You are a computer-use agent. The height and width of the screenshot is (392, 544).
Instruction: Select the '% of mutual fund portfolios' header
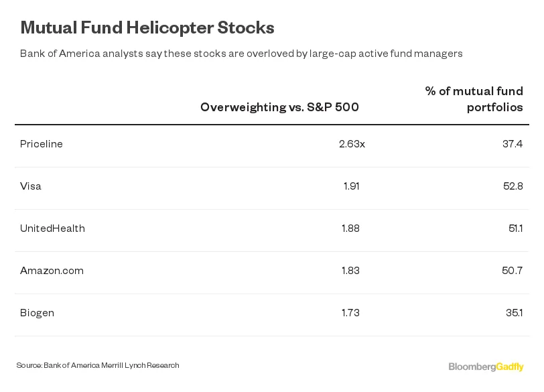point(474,99)
